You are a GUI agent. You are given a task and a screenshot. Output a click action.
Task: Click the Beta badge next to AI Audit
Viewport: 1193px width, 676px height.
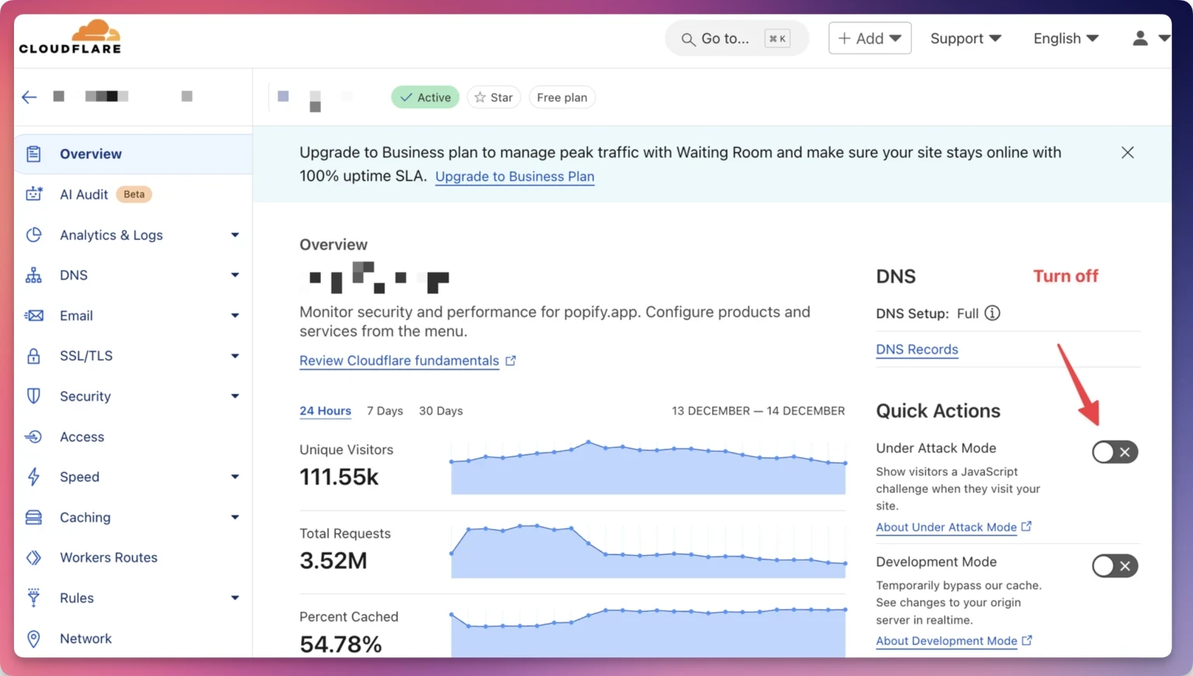pyautogui.click(x=134, y=194)
